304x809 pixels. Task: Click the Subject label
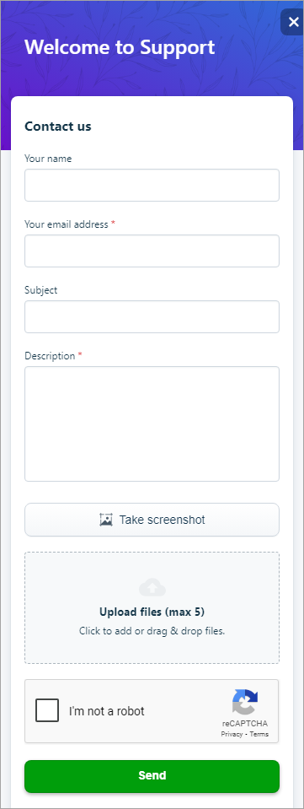click(40, 290)
